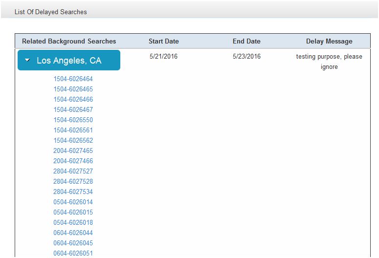The image size is (379, 258).
Task: Select the 'testing purpose, please ignore' message
Action: (x=329, y=62)
